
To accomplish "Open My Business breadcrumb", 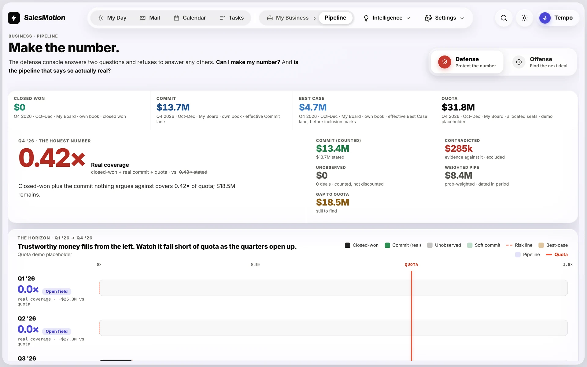I will point(288,18).
